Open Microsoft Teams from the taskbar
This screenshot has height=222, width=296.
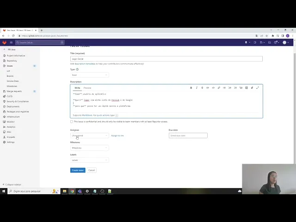click(80, 191)
